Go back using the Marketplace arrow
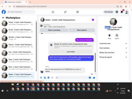132x99 pixels. (x=3, y=18)
